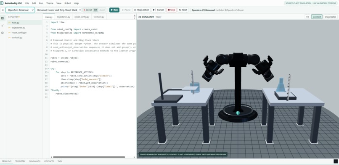The height and width of the screenshot is (165, 339).
Task: Click the PINNED ROBOBUDDY KINEMATICS status overlay
Action: click(183, 155)
